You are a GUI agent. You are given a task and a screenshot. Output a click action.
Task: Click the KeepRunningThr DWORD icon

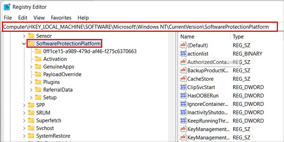click(183, 121)
